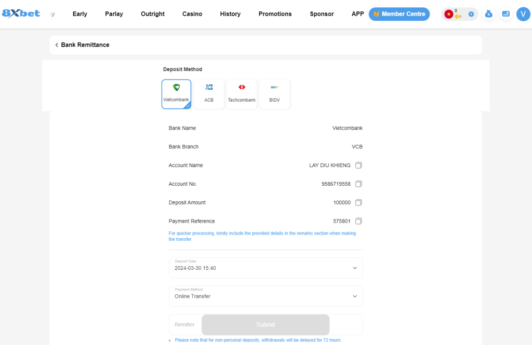Open the Casino menu
Screen dimensions: 532x345
(192, 14)
